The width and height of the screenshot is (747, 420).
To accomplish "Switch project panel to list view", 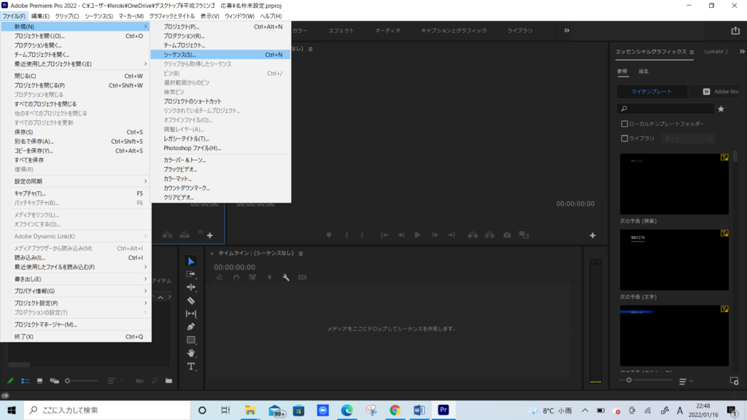I will (26, 381).
